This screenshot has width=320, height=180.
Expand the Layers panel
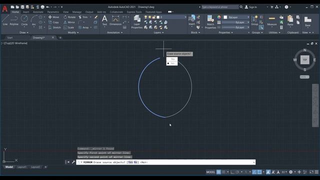pyautogui.click(x=158, y=32)
